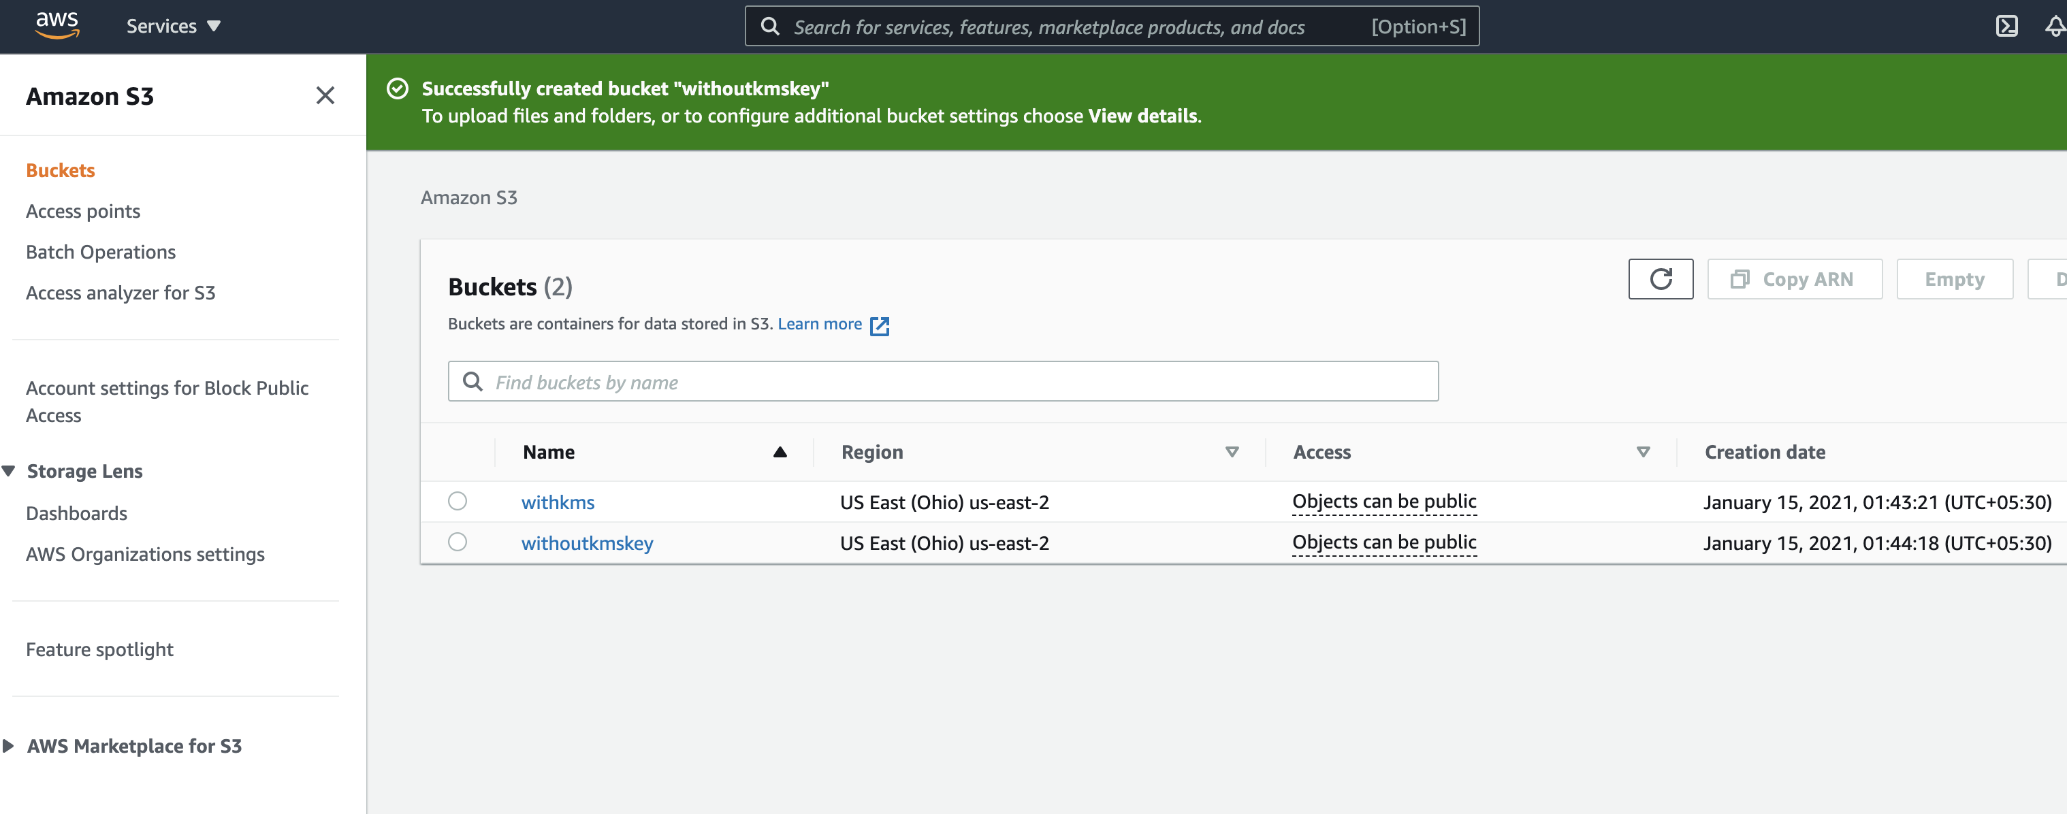Viewport: 2067px width, 814px height.
Task: Click the notifications bell icon
Action: [x=2054, y=27]
